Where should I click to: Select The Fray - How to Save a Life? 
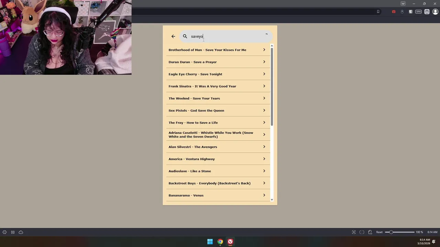(218, 122)
